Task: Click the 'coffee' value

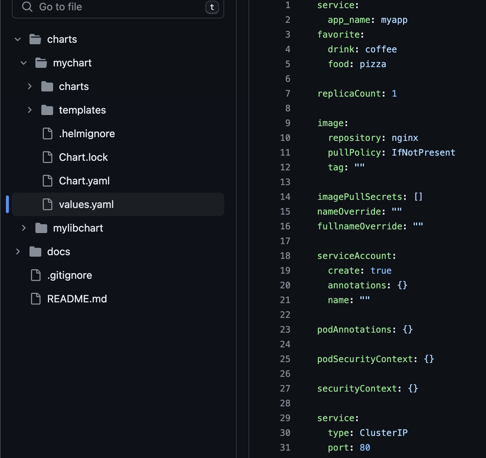Action: click(381, 49)
